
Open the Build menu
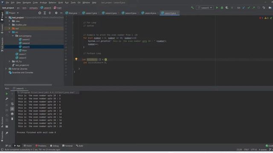61,3
